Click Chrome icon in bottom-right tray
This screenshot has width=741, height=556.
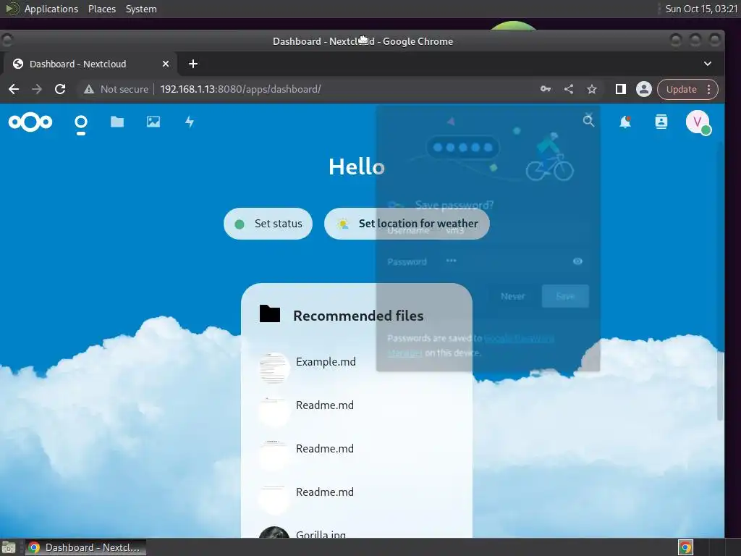tap(685, 547)
